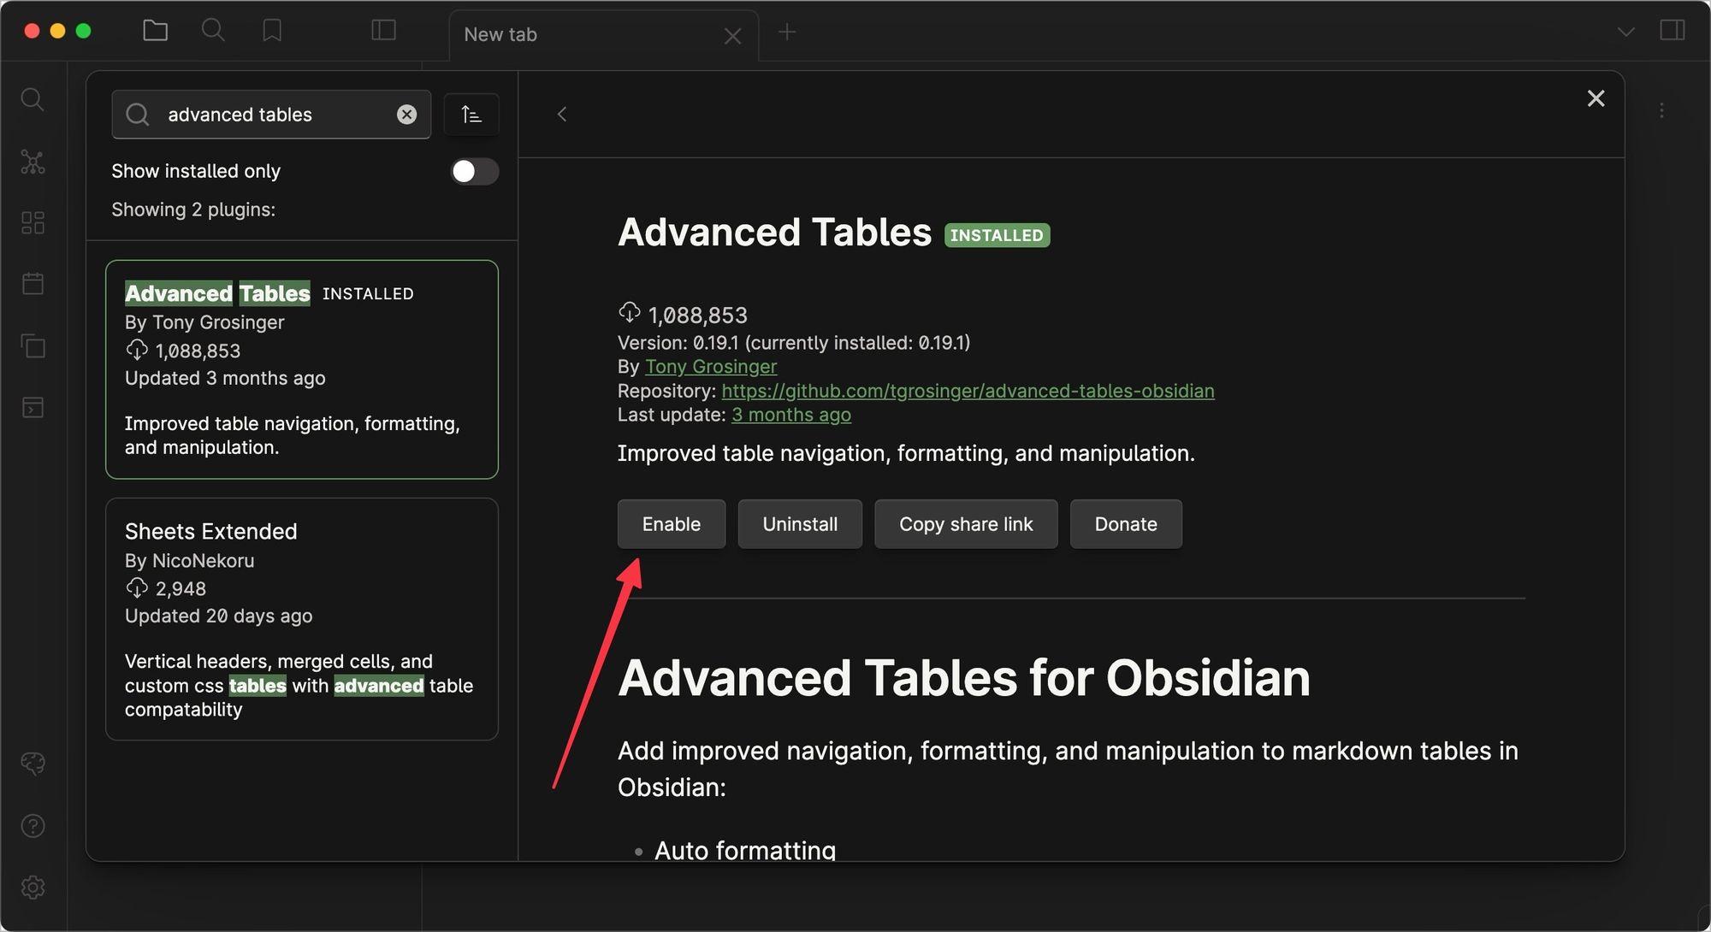Enable the Advanced Tables plugin
The width and height of the screenshot is (1711, 932).
(672, 523)
